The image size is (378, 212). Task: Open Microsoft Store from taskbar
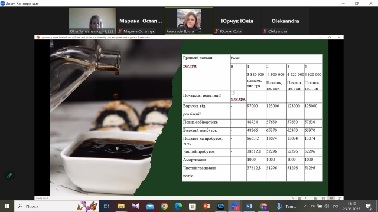click(193, 206)
